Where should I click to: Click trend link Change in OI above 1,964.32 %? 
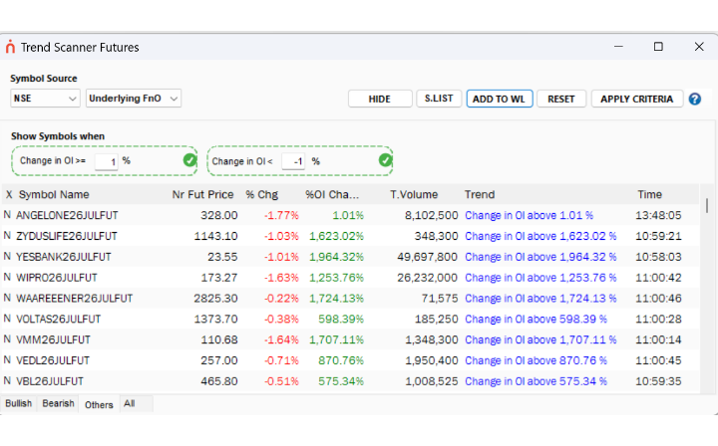pos(540,257)
